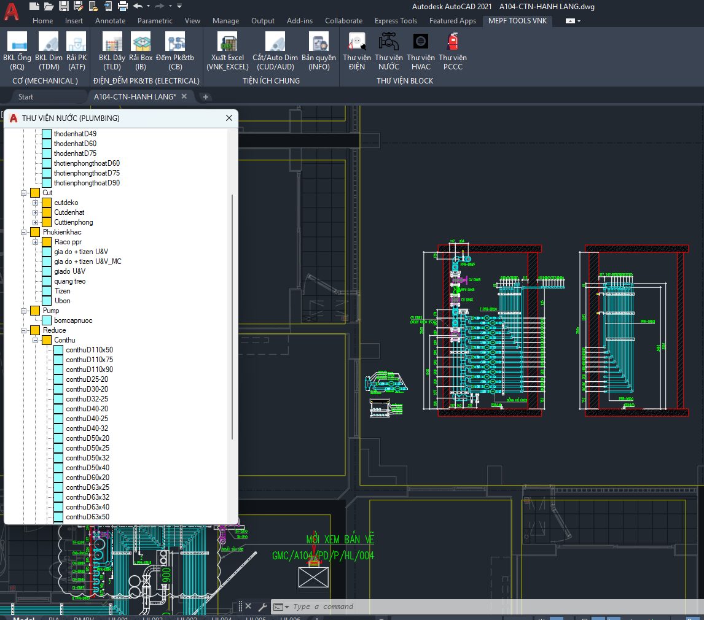Select the Cắt/Auto Dim tool
This screenshot has width=704, height=620.
click(275, 42)
